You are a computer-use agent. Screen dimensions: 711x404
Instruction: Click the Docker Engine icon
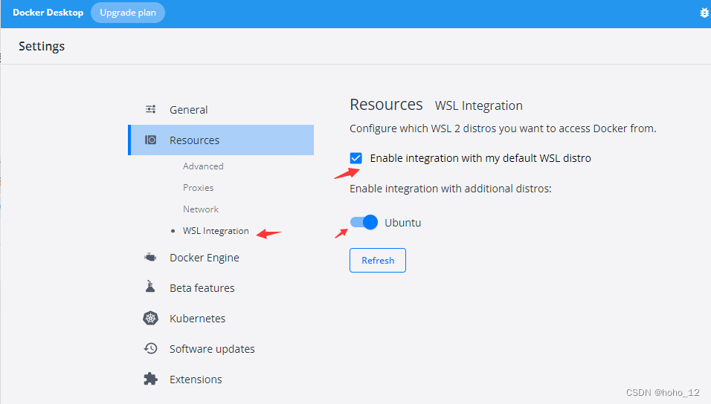150,257
